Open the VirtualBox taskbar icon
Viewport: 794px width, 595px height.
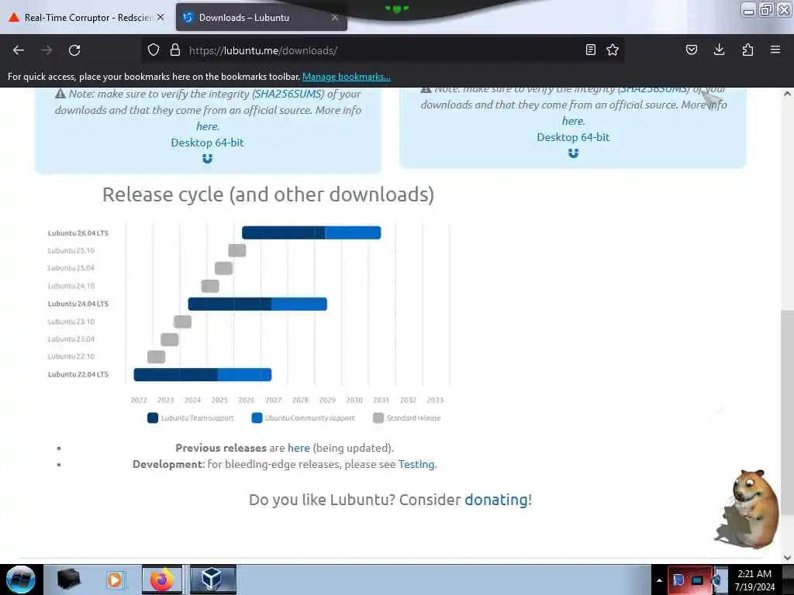(x=212, y=580)
